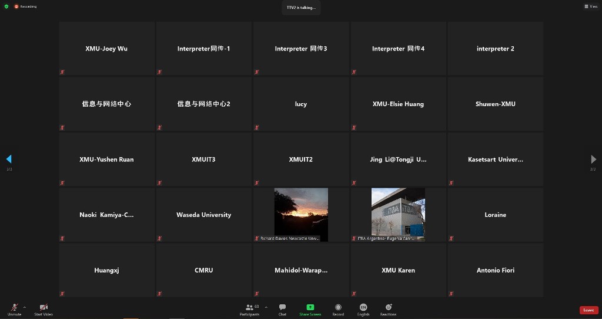Open the Participants panel
The height and width of the screenshot is (319, 602).
tap(249, 308)
